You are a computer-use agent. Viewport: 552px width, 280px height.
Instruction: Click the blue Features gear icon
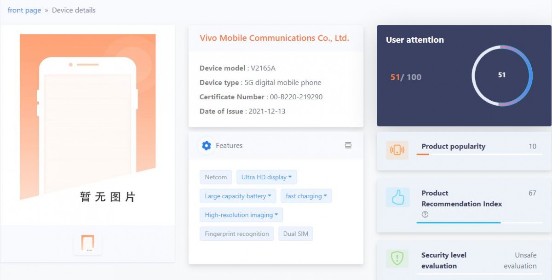[207, 146]
